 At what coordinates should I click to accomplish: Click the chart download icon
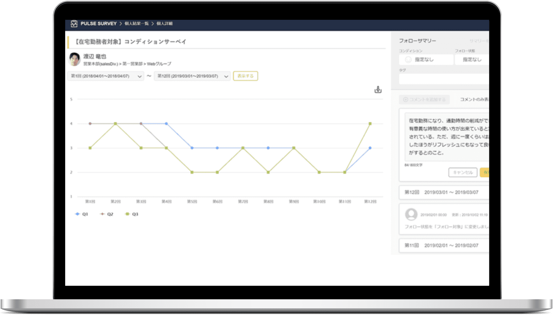tap(378, 90)
